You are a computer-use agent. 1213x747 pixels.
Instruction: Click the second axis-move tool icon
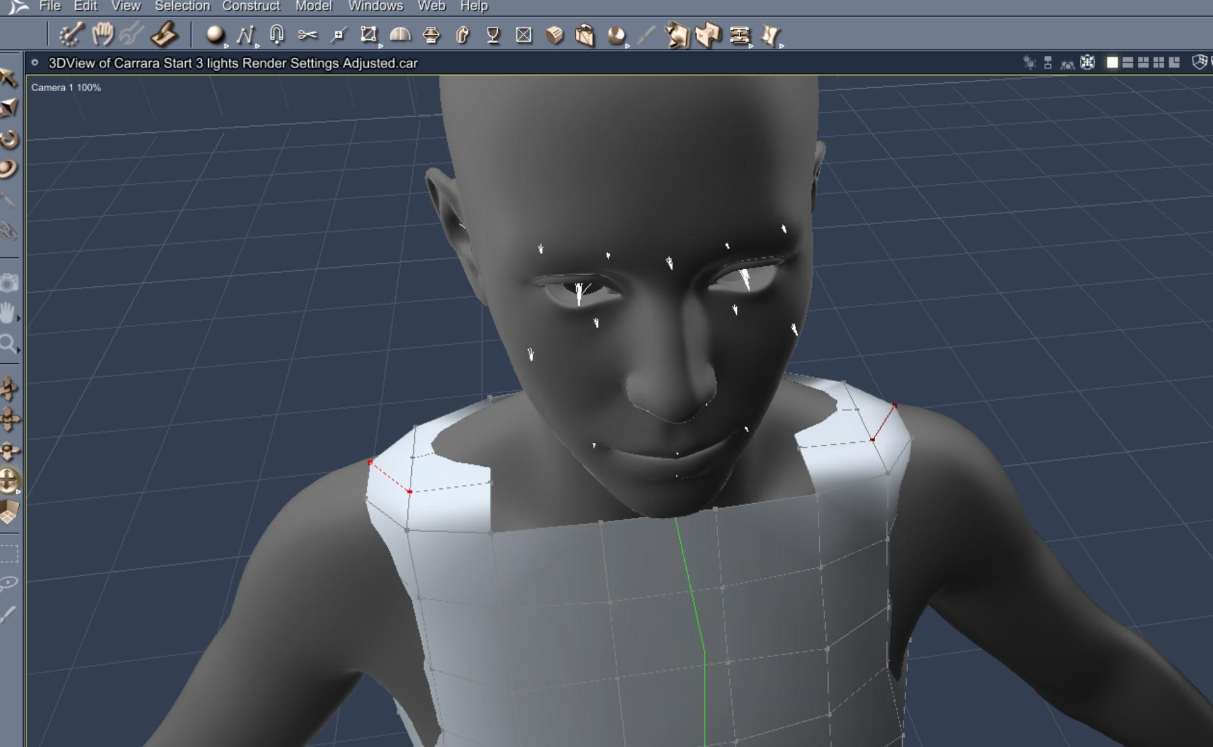(9, 419)
